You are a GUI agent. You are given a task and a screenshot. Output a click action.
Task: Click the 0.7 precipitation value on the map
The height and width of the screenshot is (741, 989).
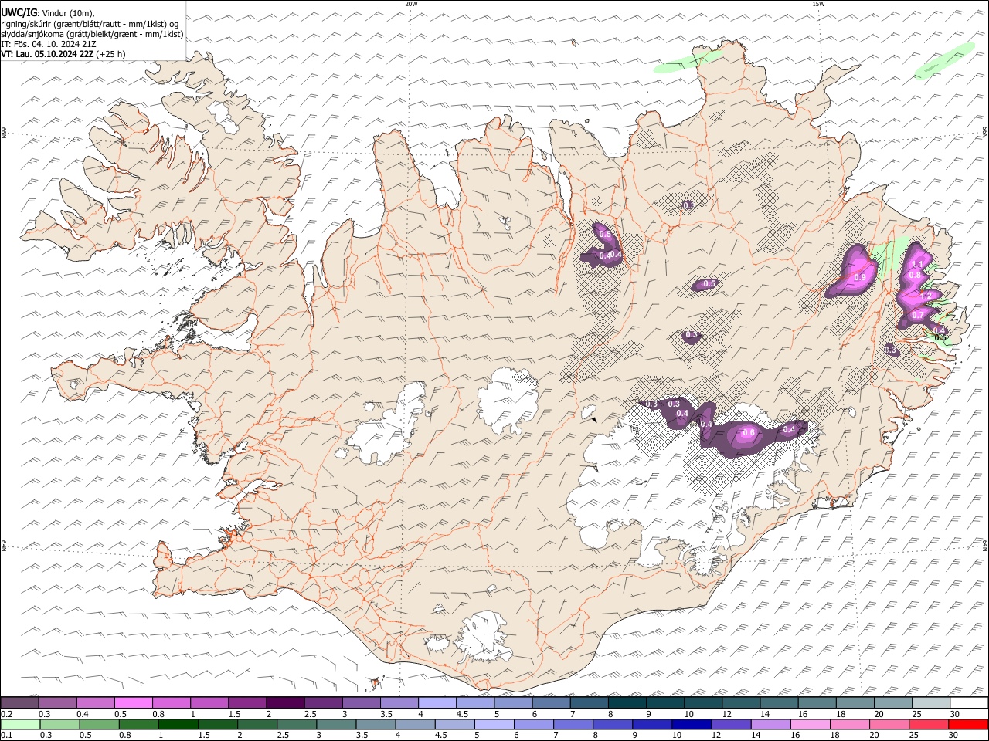(x=917, y=315)
